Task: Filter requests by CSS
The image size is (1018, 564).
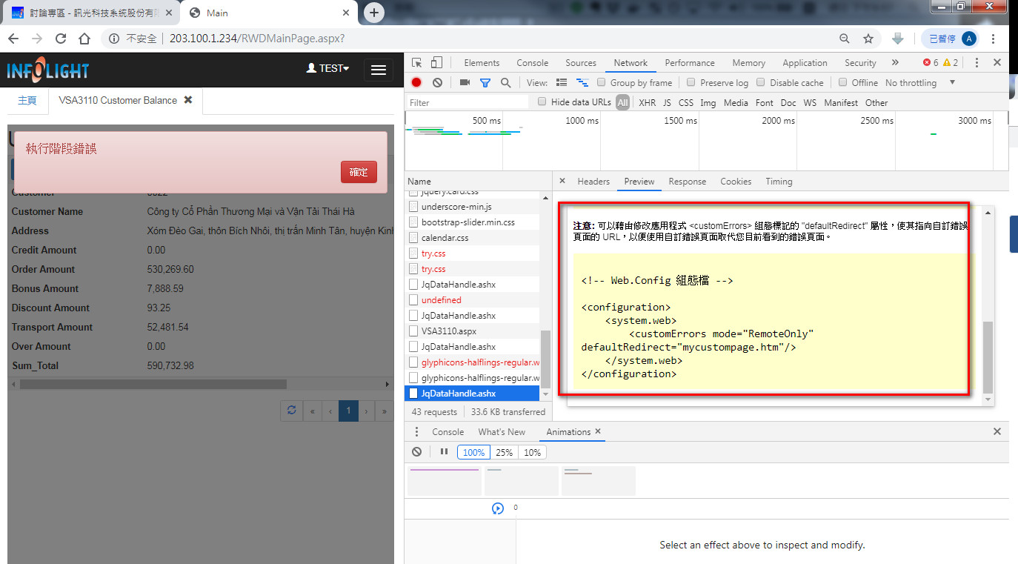Action: [686, 103]
